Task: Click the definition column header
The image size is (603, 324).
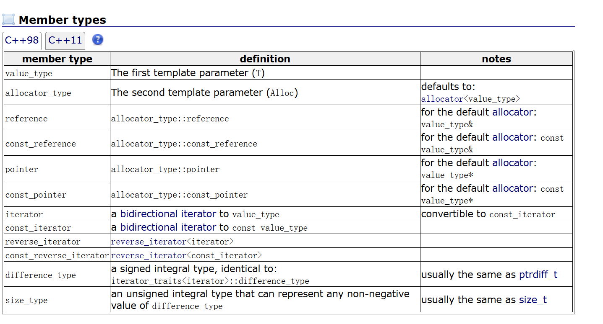Action: [265, 59]
